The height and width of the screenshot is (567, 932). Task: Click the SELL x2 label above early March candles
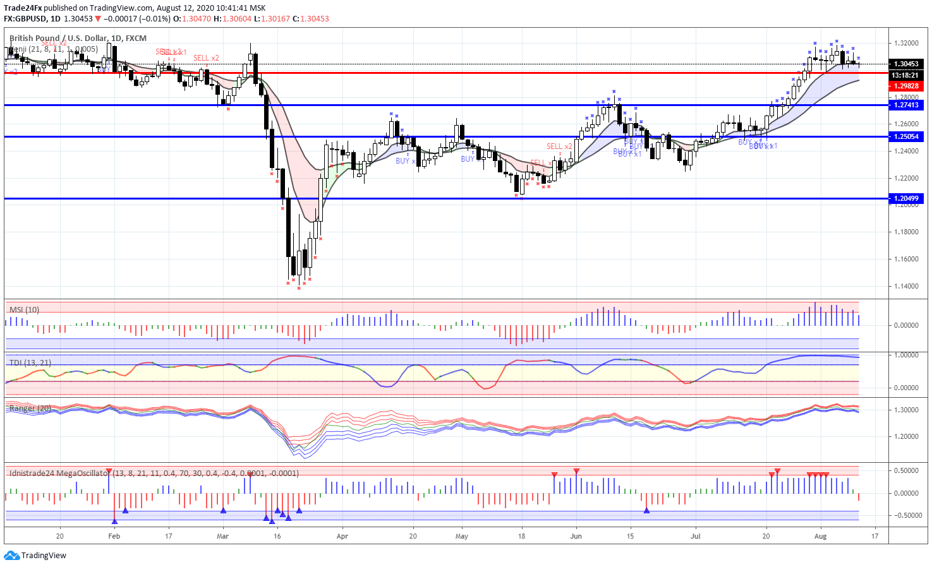pos(206,58)
